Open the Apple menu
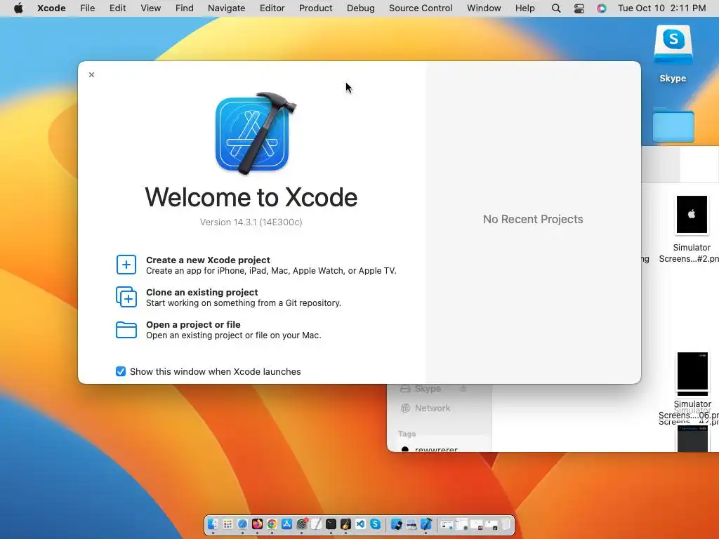Viewport: 719px width, 539px height. pyautogui.click(x=18, y=8)
